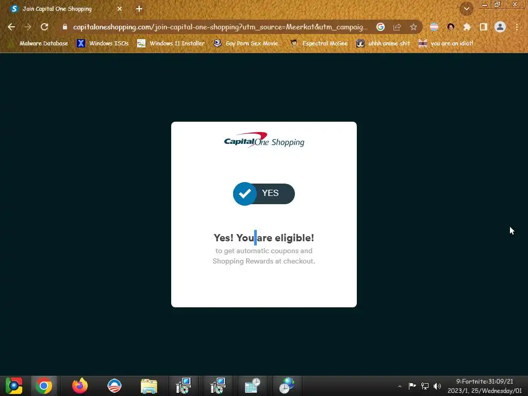Click the 'Yes! You are eligible!' heading
The height and width of the screenshot is (396, 528).
click(264, 238)
